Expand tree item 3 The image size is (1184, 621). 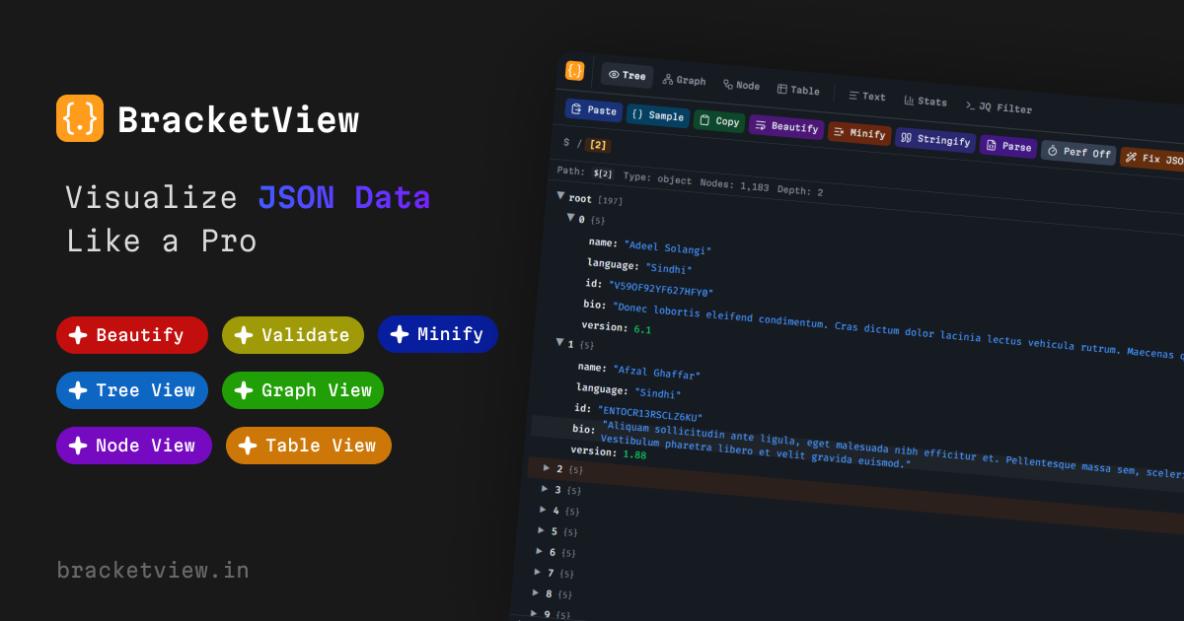pyautogui.click(x=546, y=488)
